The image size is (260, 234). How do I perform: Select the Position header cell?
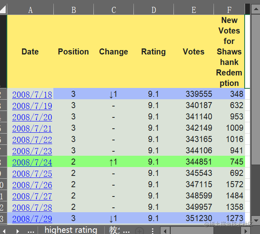tap(74, 52)
